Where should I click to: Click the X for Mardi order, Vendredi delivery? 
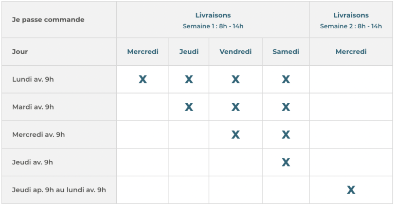[236, 107]
